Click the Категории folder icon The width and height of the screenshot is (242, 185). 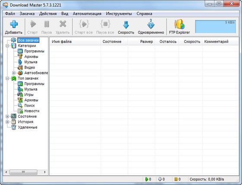point(13,45)
